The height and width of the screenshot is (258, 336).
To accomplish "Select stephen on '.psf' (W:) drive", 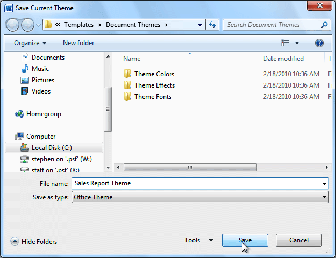I will (x=62, y=159).
